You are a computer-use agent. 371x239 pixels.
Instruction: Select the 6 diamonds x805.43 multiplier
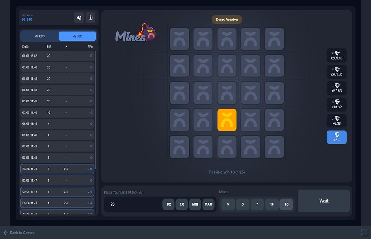click(x=336, y=55)
